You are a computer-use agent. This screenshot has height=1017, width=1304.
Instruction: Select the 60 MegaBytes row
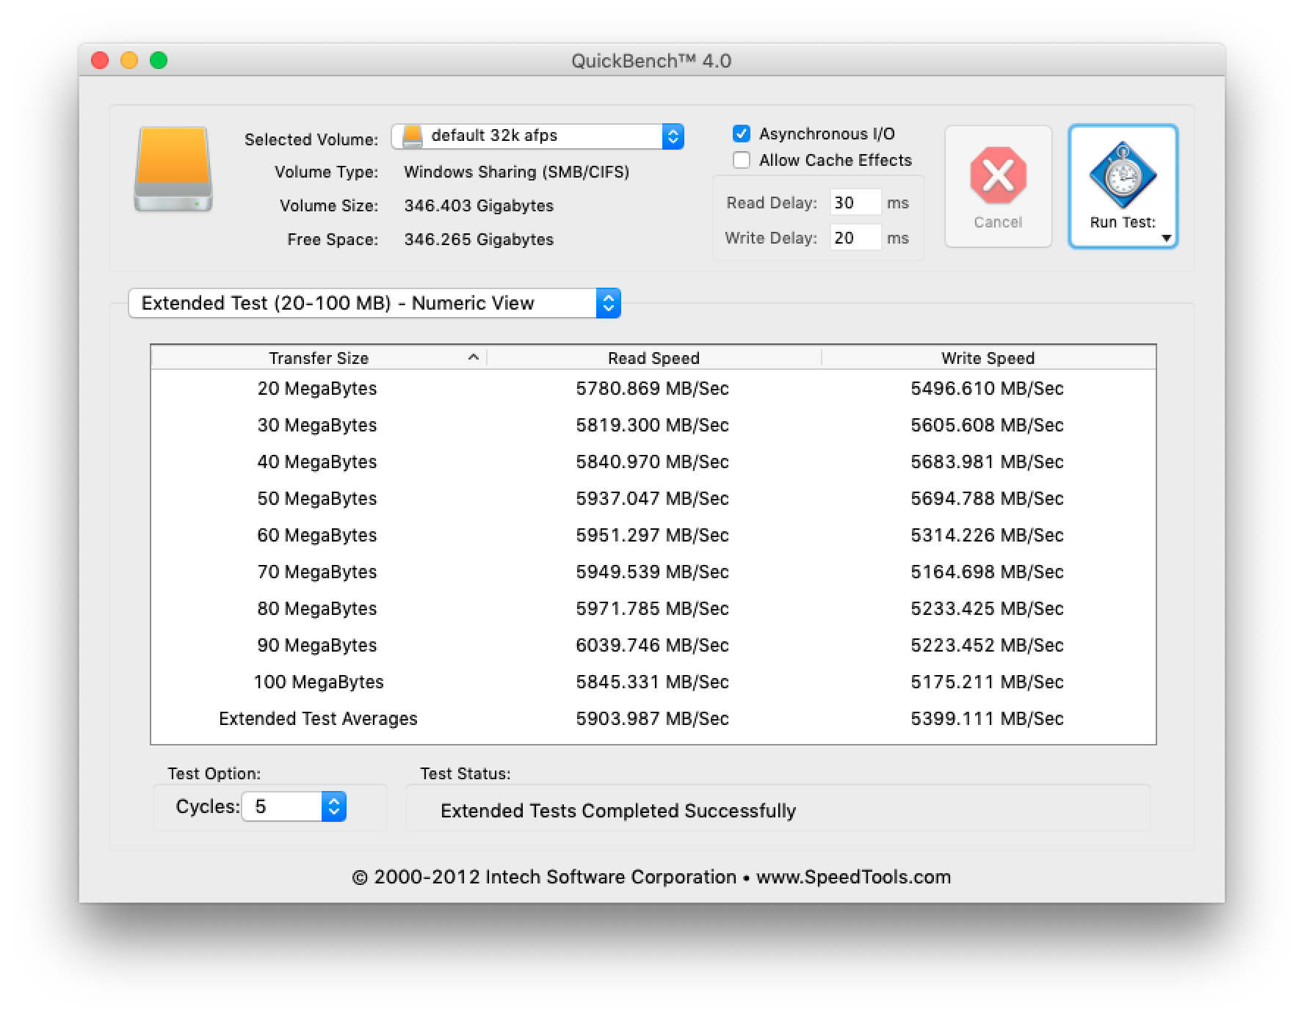tap(653, 535)
